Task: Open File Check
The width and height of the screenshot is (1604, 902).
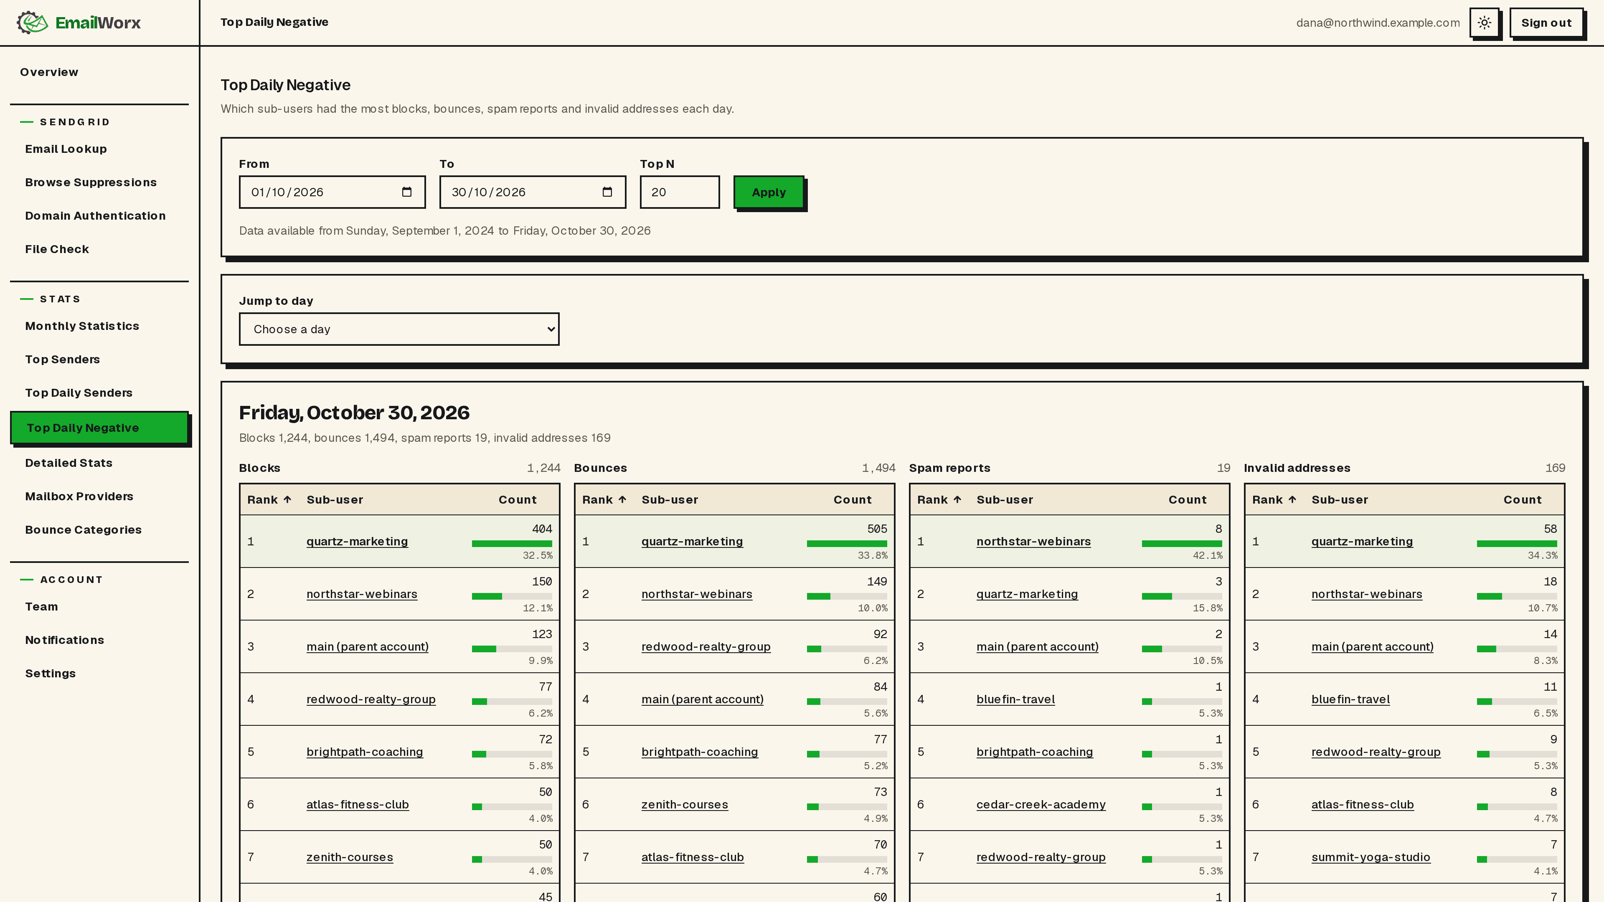Action: (x=57, y=249)
